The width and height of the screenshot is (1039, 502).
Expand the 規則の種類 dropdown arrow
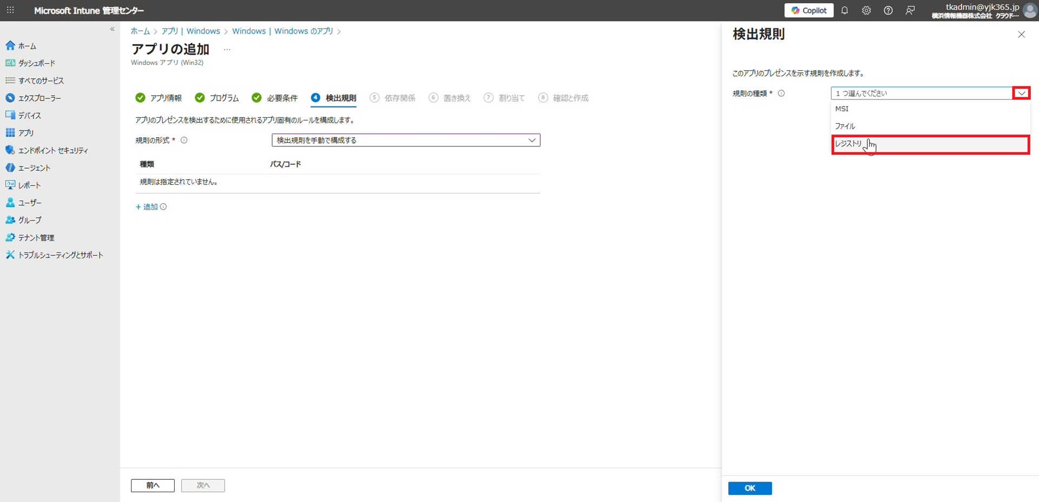[x=1021, y=93]
